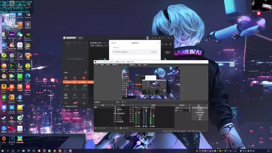
Task: Open the OBS Studio desktop shortcut
Action: point(20,56)
